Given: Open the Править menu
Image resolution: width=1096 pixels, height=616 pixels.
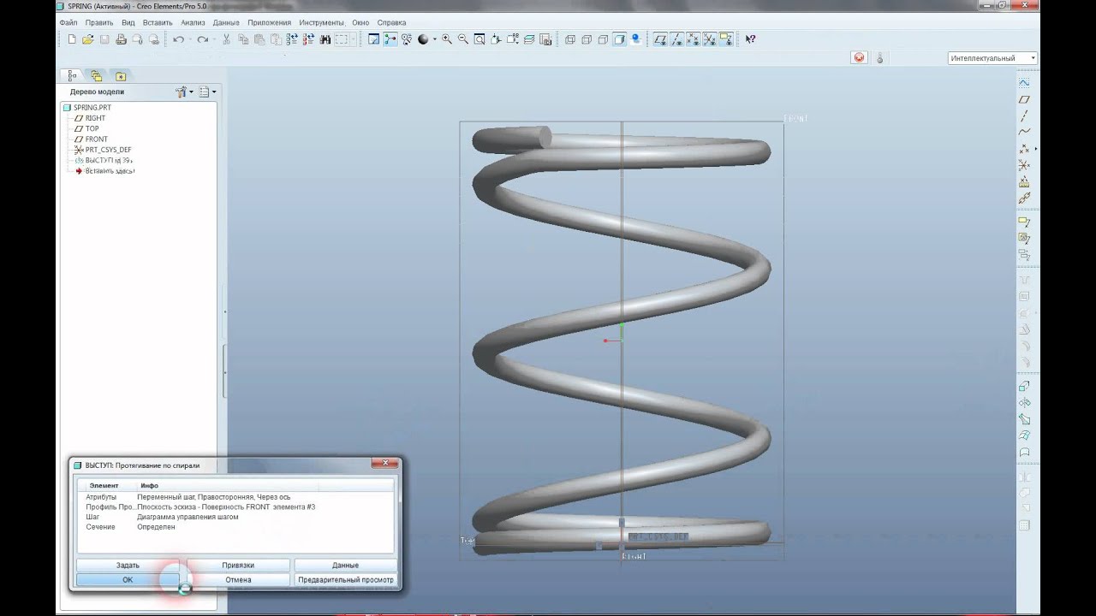Looking at the screenshot, I should point(99,22).
